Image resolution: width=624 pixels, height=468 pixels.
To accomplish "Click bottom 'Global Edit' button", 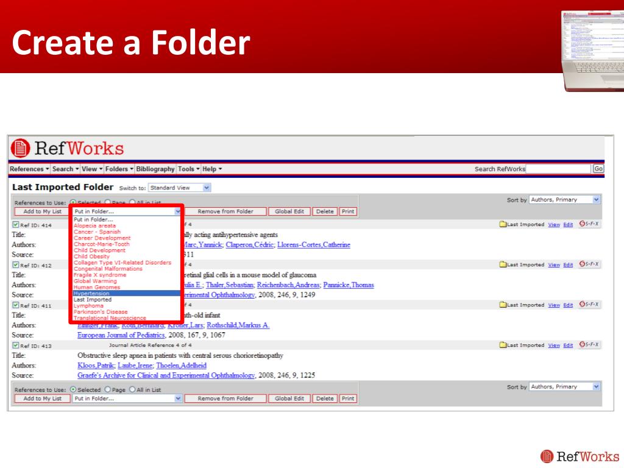I will [x=289, y=399].
